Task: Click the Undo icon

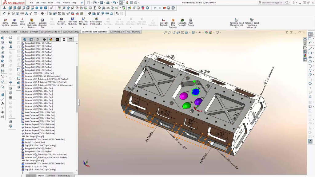Action: (114, 2)
